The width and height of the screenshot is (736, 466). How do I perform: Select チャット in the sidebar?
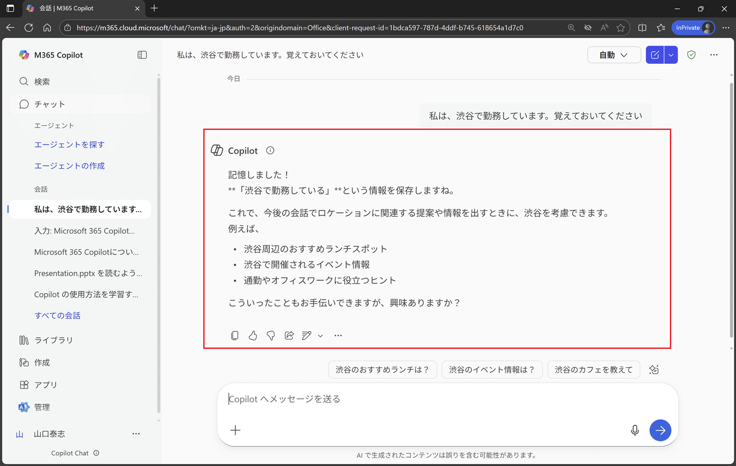(80, 104)
